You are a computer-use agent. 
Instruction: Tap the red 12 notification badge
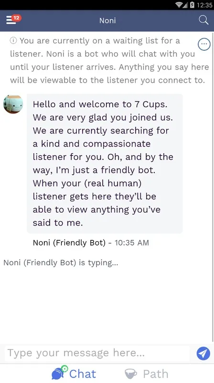16,18
